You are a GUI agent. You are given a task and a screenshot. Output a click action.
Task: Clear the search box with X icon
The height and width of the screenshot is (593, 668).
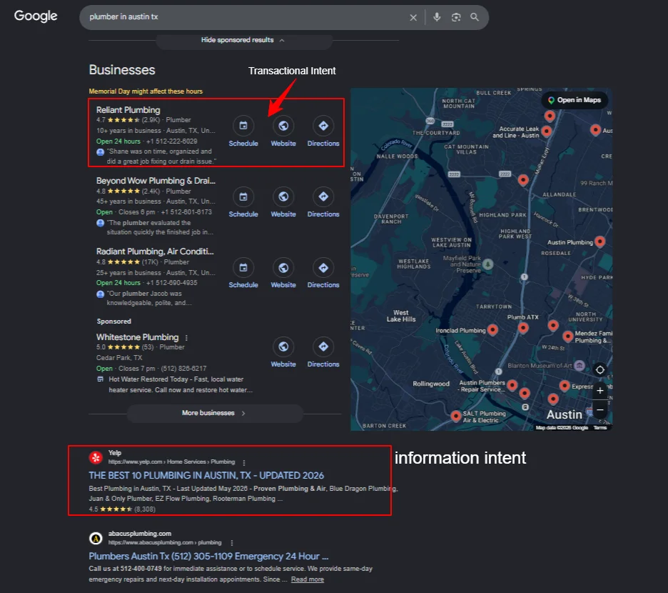click(413, 17)
